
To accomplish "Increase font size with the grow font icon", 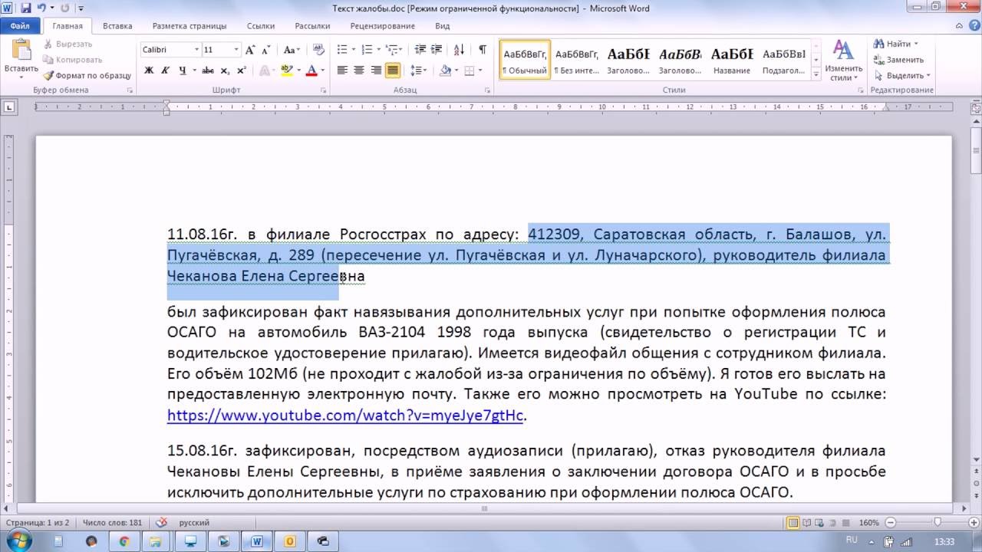I will click(x=250, y=50).
